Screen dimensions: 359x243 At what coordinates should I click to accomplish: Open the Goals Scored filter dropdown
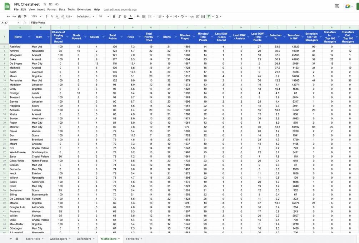pyautogui.click(x=85, y=37)
